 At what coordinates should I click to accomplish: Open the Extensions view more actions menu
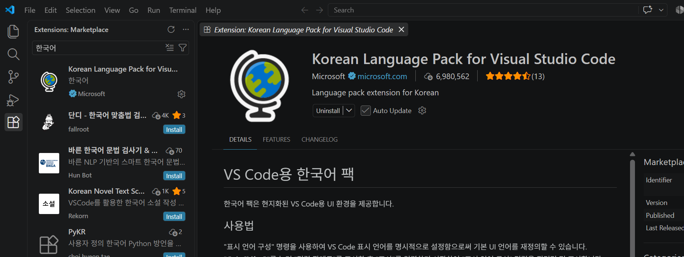point(186,29)
